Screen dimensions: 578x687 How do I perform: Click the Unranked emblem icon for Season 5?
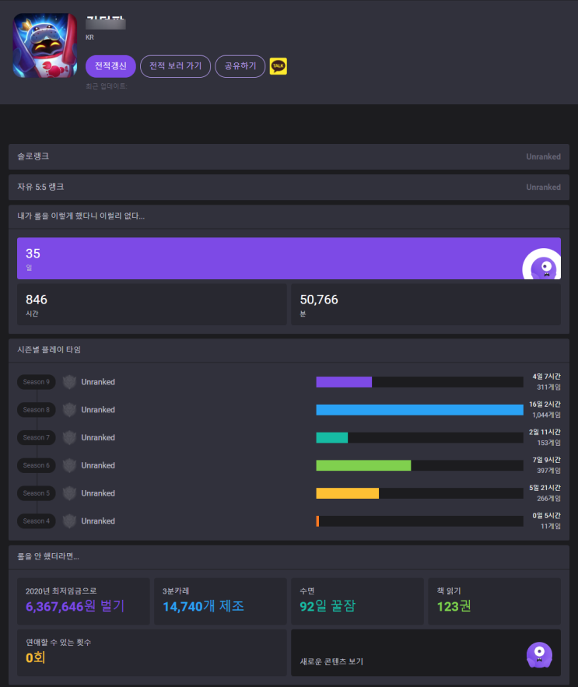[x=69, y=493]
